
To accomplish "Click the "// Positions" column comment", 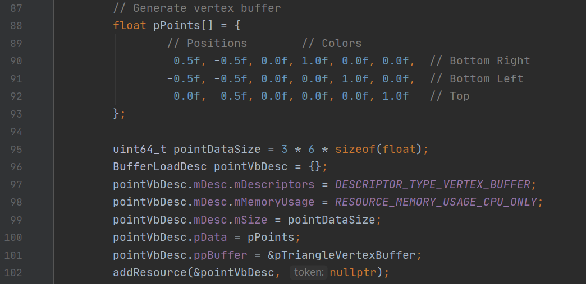I will pos(207,44).
